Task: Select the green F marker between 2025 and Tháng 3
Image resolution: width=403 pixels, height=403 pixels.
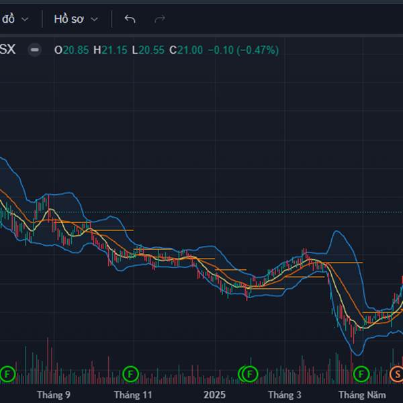Action: [249, 373]
